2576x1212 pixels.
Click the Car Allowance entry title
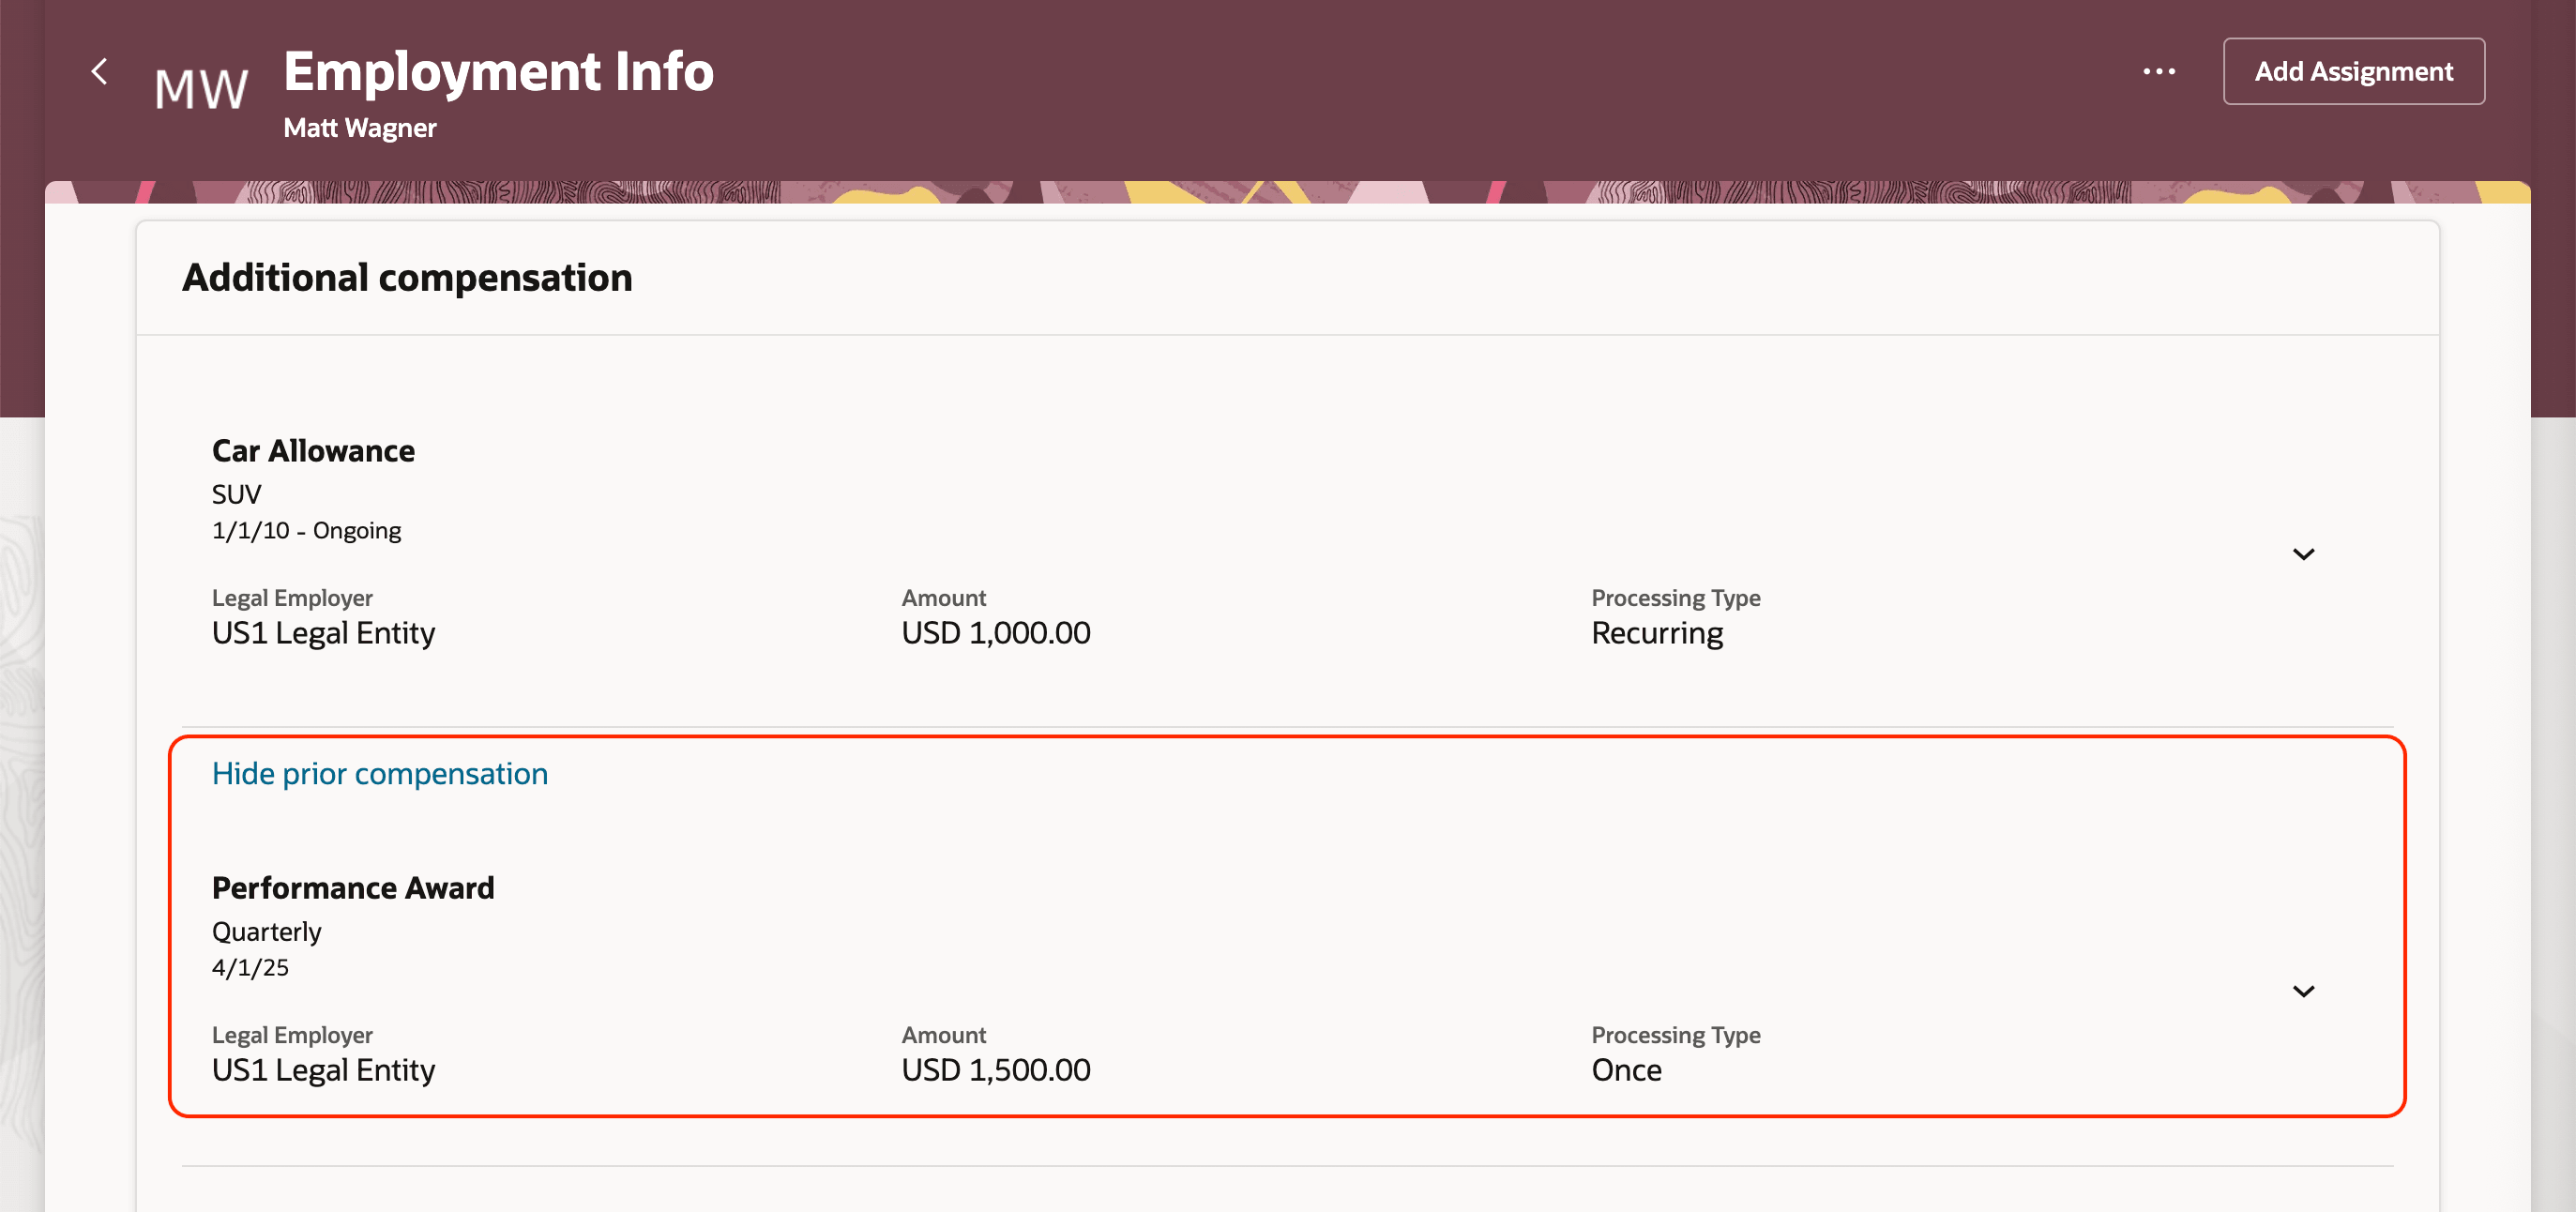(313, 451)
